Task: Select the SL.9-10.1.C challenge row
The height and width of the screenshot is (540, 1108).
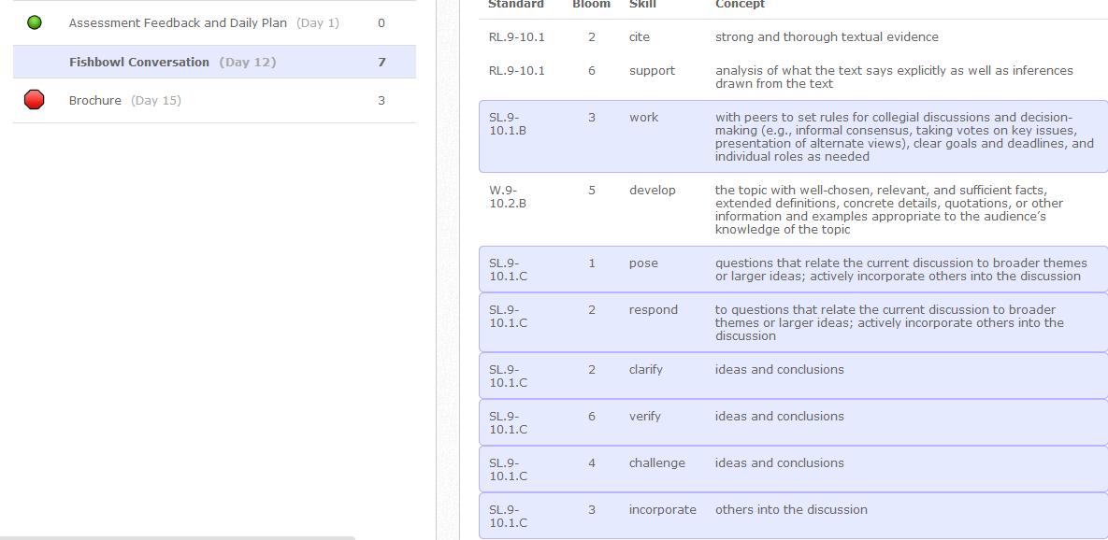Action: (793, 469)
